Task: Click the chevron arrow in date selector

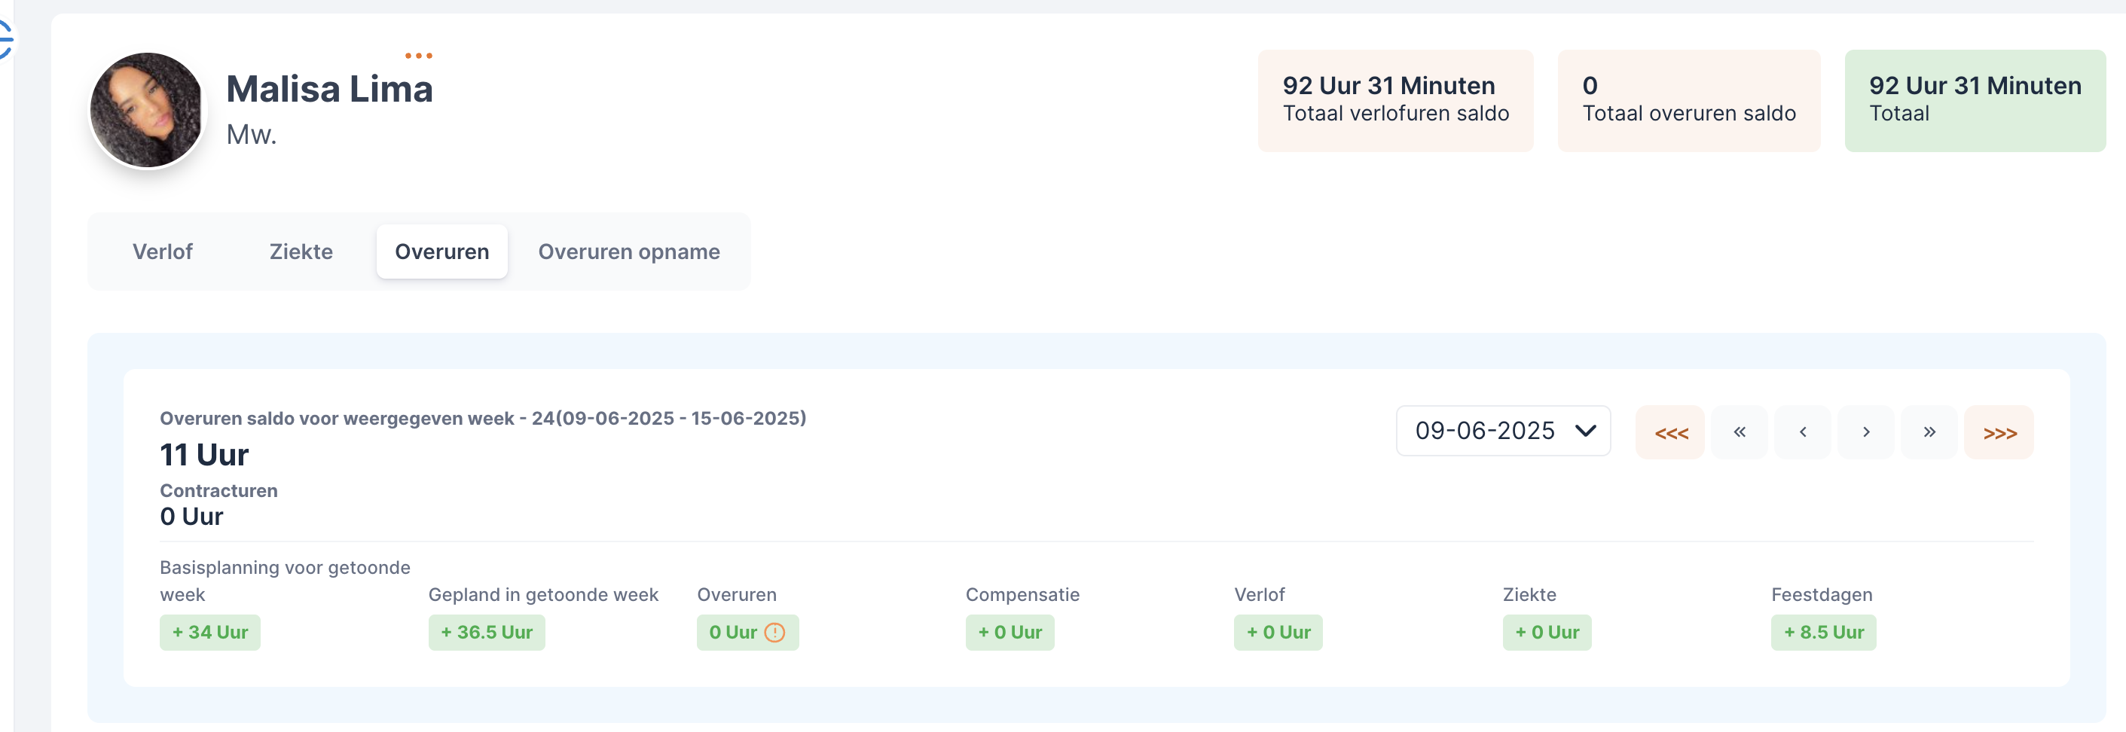Action: 1585,431
